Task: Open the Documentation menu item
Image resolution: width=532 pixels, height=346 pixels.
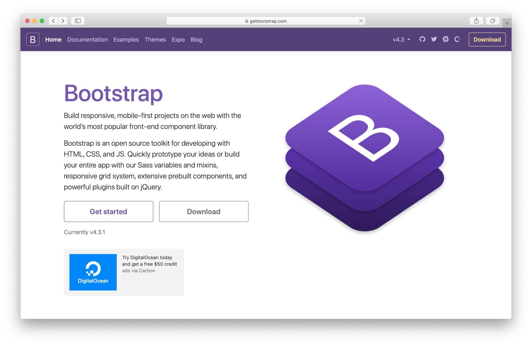Action: (87, 39)
